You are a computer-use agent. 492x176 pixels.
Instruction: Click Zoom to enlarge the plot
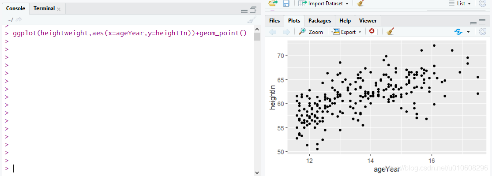point(311,32)
